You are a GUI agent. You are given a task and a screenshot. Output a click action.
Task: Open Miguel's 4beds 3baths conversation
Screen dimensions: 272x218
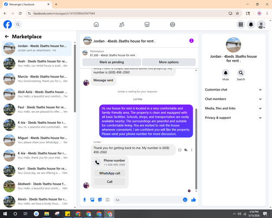click(36, 140)
